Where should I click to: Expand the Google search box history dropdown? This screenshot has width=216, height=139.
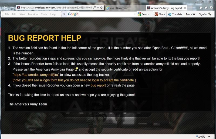click(135, 14)
